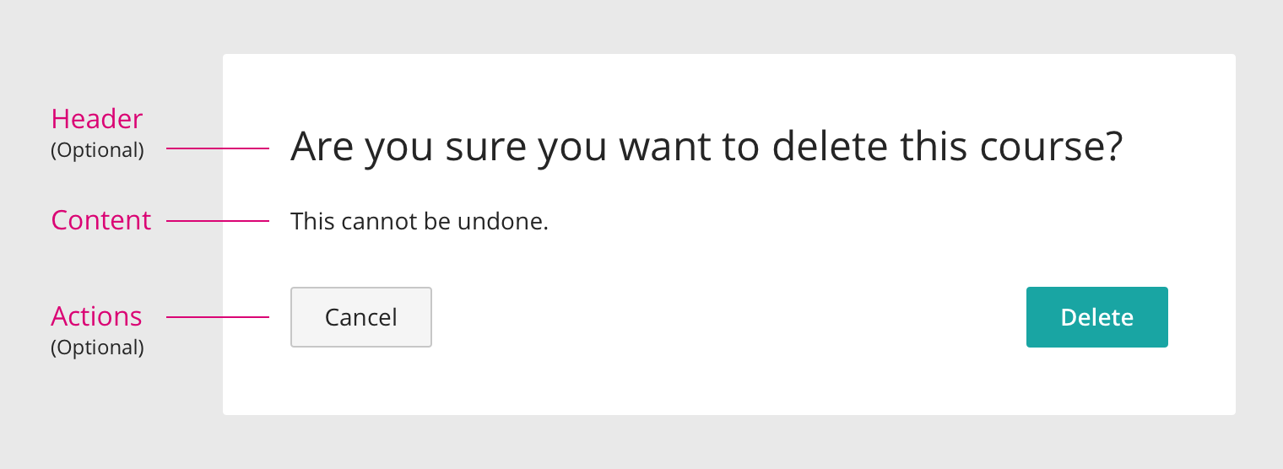This screenshot has height=469, width=1283.
Task: Click the gray backdrop right of the dialog
Action: point(1259,234)
